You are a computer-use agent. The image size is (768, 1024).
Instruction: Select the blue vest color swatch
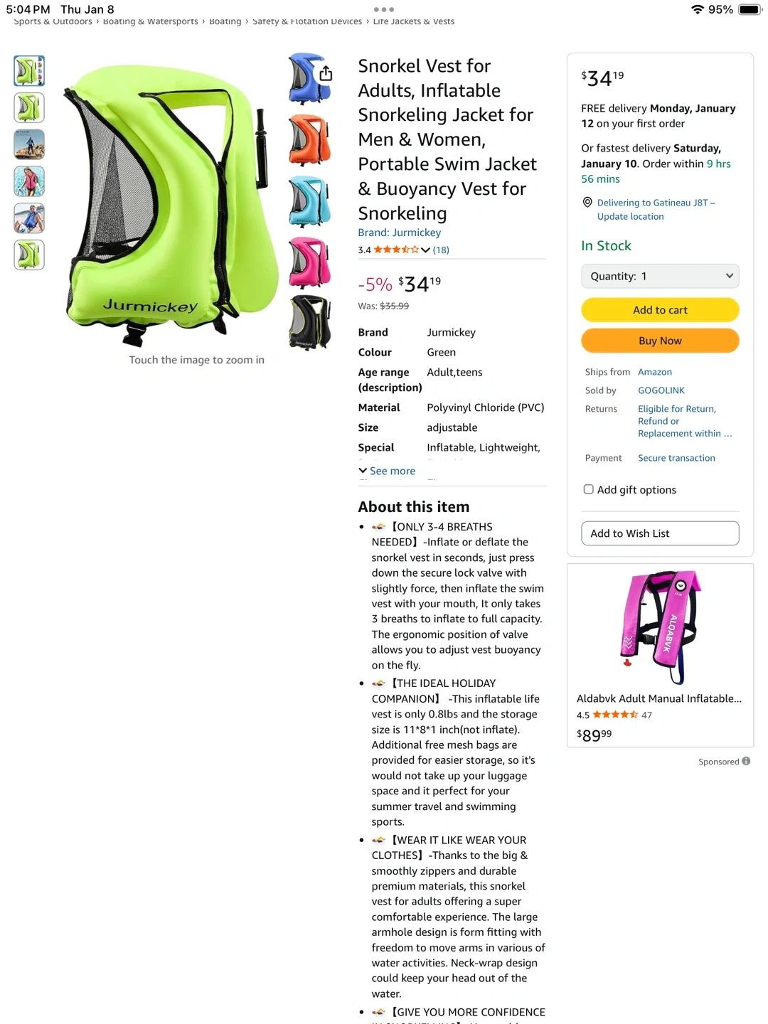coord(309,79)
